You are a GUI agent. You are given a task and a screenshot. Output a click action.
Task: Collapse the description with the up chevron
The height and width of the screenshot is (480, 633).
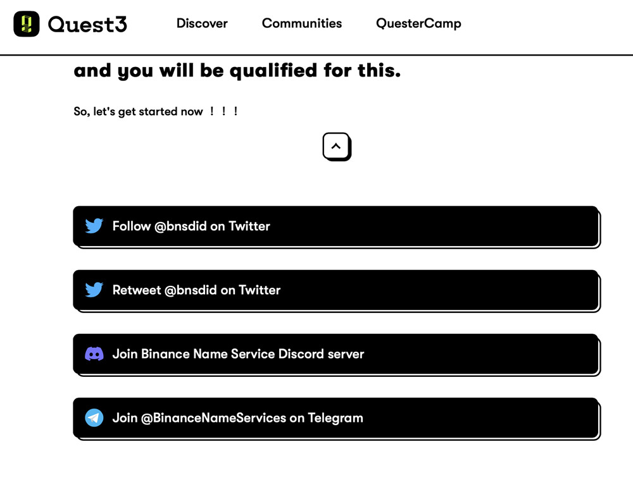click(336, 147)
